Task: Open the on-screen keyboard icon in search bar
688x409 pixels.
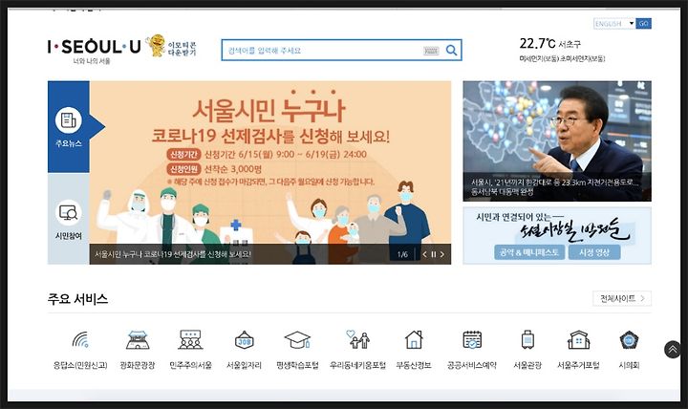Action: point(431,51)
